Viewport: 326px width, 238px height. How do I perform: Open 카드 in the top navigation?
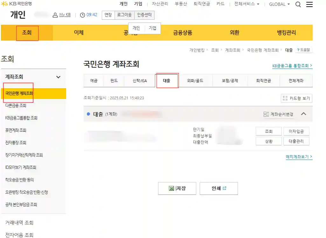[220, 4]
